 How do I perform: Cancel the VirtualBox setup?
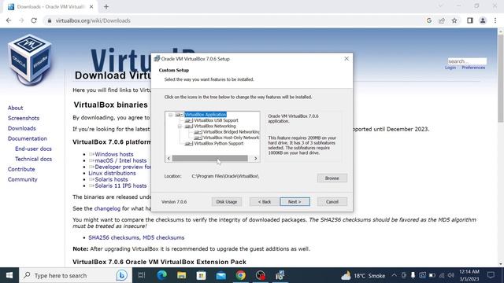pyautogui.click(x=332, y=202)
